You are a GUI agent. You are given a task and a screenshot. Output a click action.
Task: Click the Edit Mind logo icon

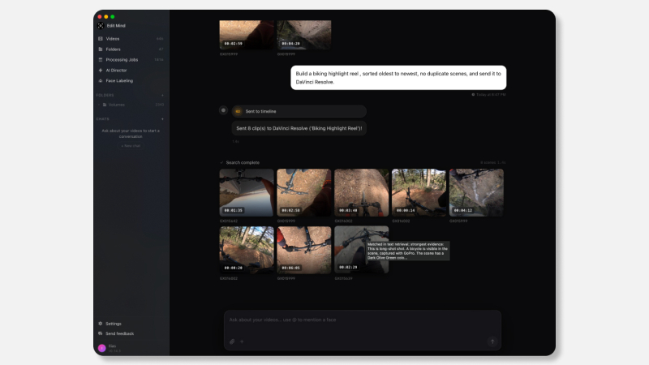[x=101, y=26]
